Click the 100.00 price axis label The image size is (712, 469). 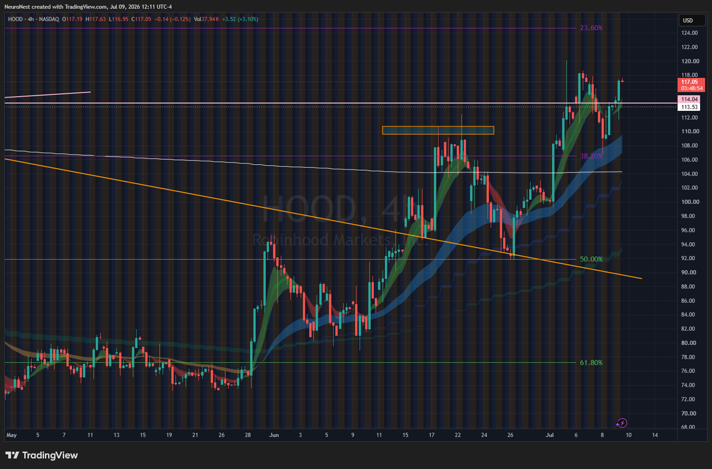(x=689, y=202)
